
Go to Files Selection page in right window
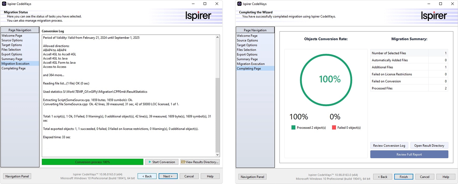pos(246,50)
